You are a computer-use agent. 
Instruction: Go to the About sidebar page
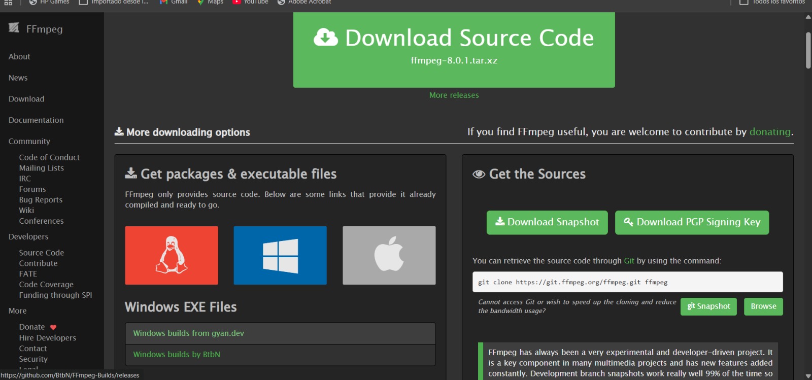tap(19, 57)
